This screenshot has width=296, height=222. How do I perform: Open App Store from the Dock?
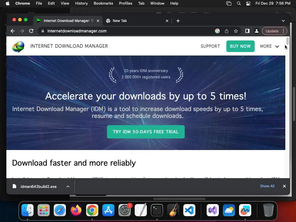coord(108,210)
